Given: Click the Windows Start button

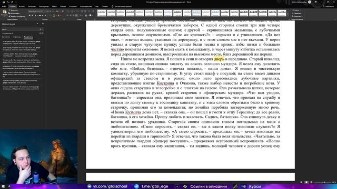Looking at the screenshot, I should pyautogui.click(x=3, y=186).
